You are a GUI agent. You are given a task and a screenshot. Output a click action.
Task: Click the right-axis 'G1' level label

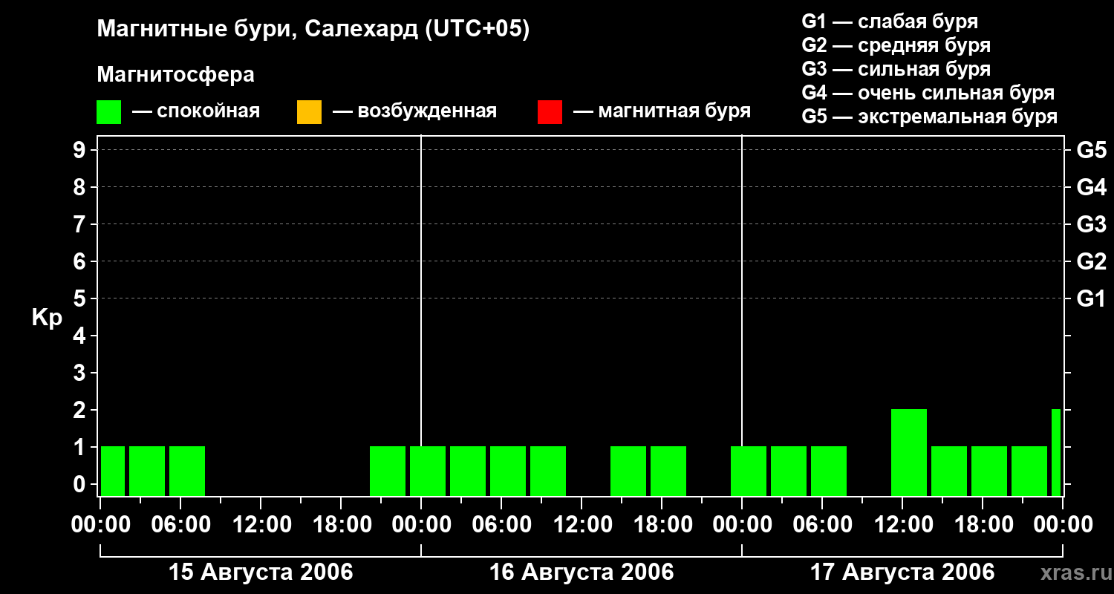pyautogui.click(x=1091, y=298)
